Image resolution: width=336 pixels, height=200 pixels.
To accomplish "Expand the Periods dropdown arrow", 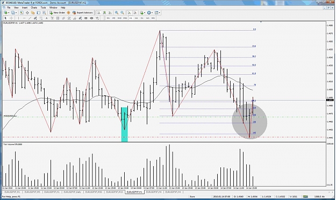I will [x=152, y=13].
